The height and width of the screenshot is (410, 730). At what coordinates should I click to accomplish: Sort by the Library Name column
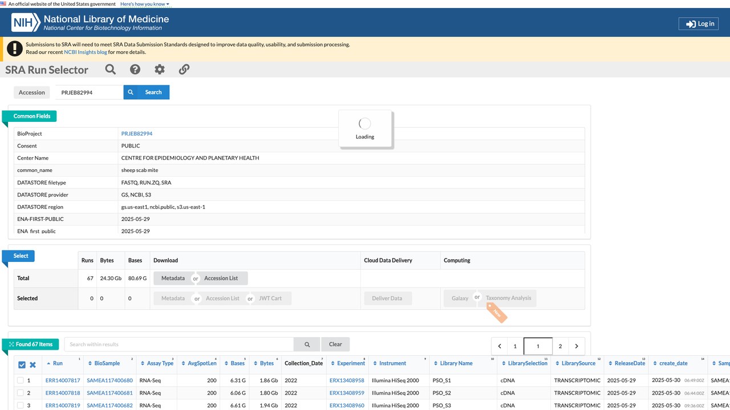456,363
